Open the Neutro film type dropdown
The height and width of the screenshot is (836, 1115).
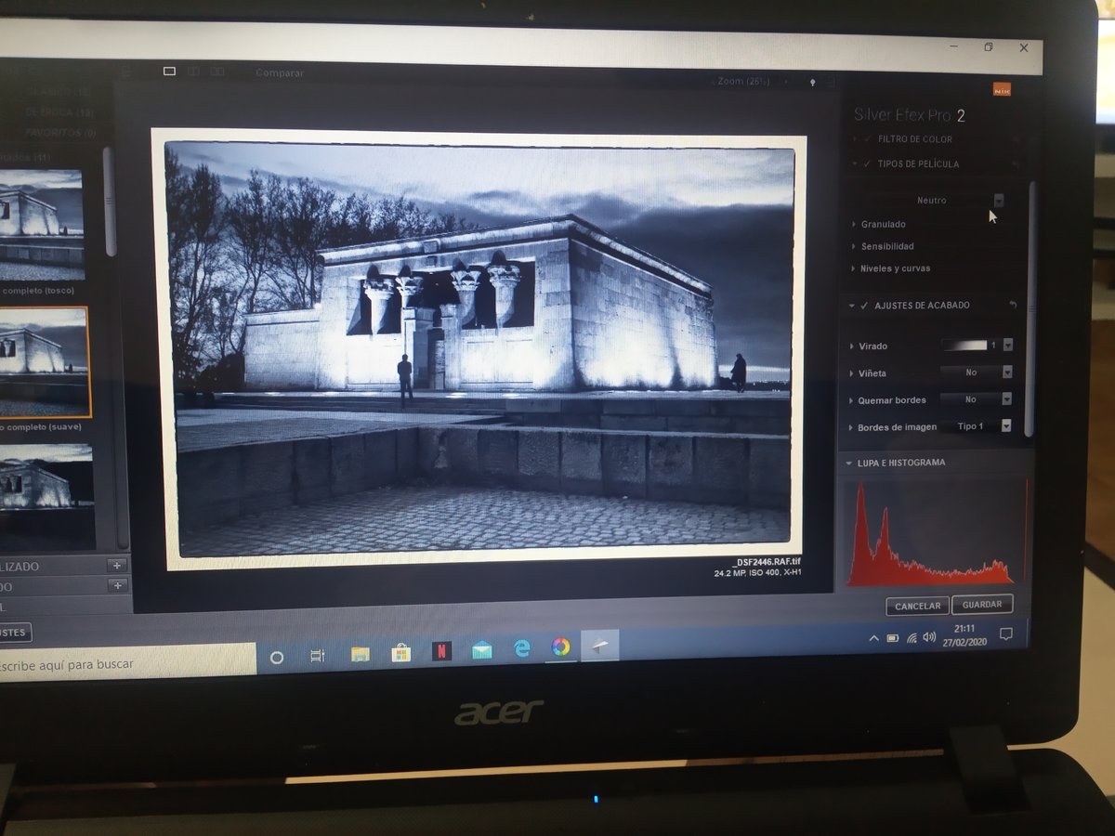[999, 200]
